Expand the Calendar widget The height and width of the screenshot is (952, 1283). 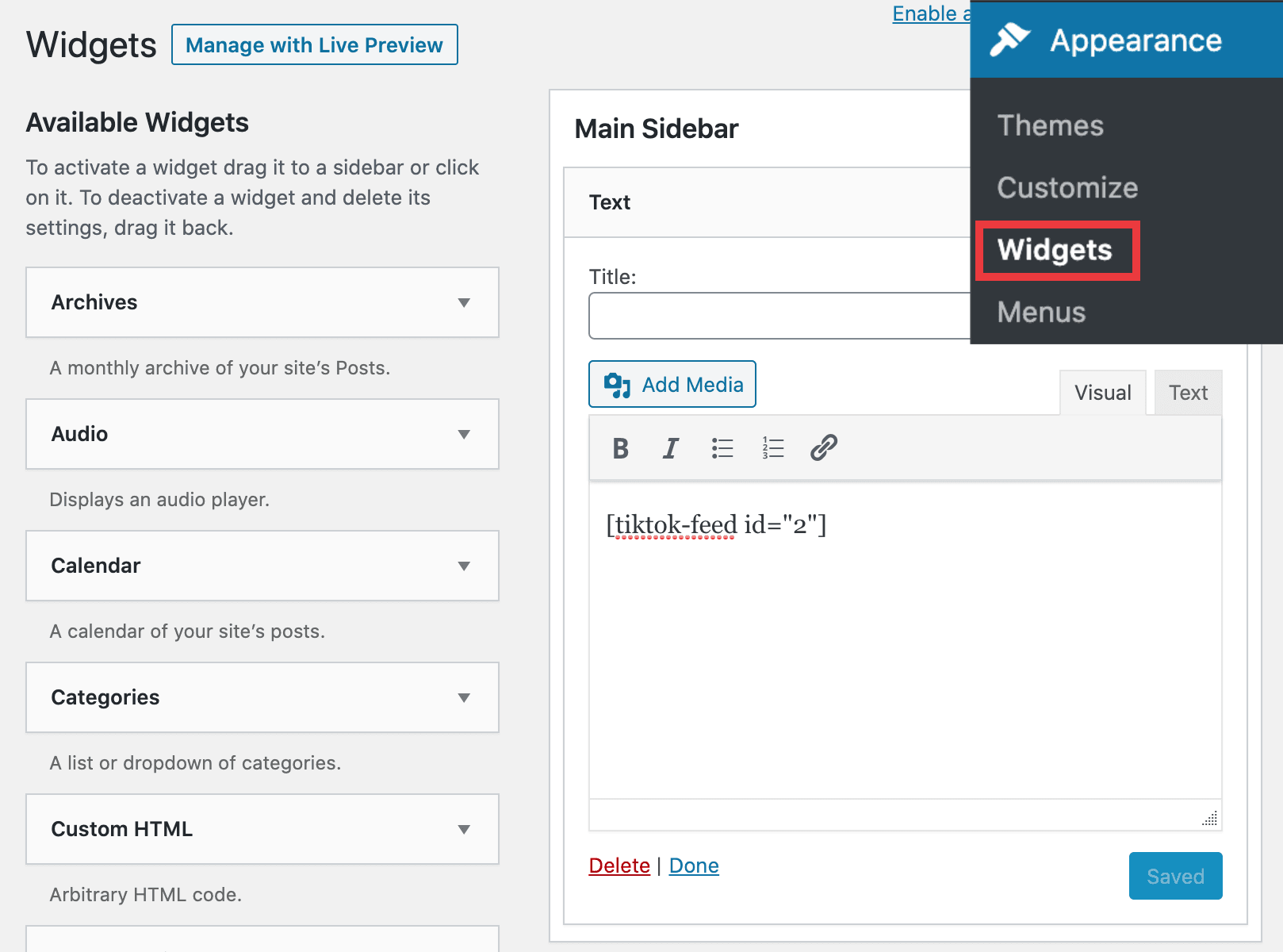pos(464,566)
